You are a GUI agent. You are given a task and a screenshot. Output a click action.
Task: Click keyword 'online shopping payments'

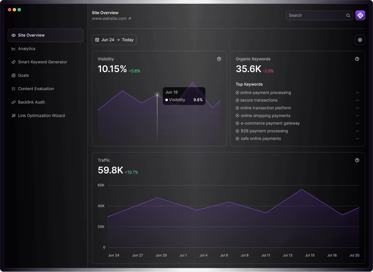coord(265,116)
